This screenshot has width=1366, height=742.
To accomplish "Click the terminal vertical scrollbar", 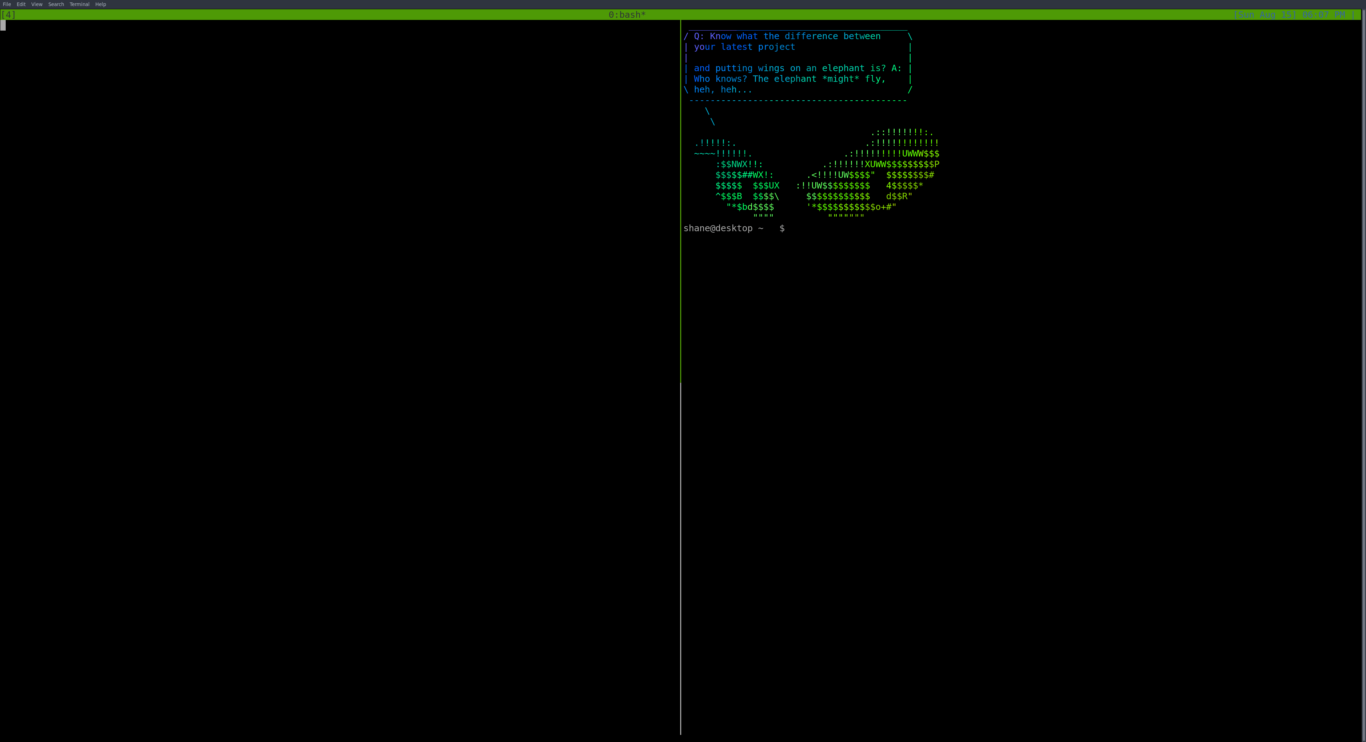I will [x=1364, y=371].
